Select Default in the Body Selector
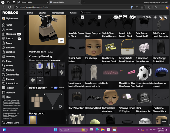 point(62,88)
